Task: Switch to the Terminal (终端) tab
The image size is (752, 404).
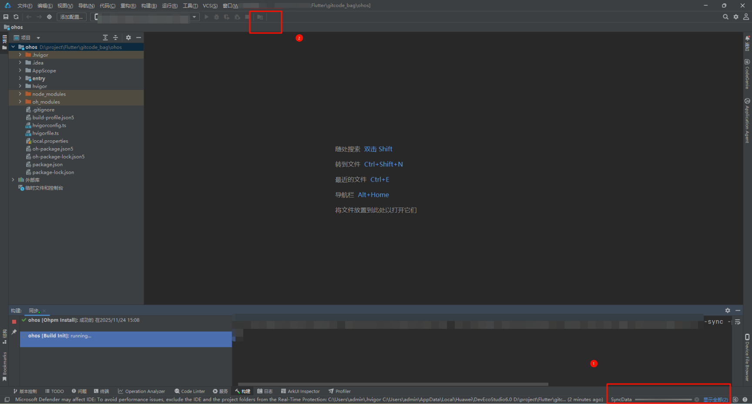Action: click(101, 391)
